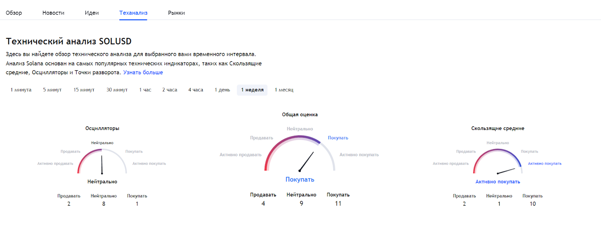601x225 pixels.
Task: Go to the Рынки tab
Action: 177,13
